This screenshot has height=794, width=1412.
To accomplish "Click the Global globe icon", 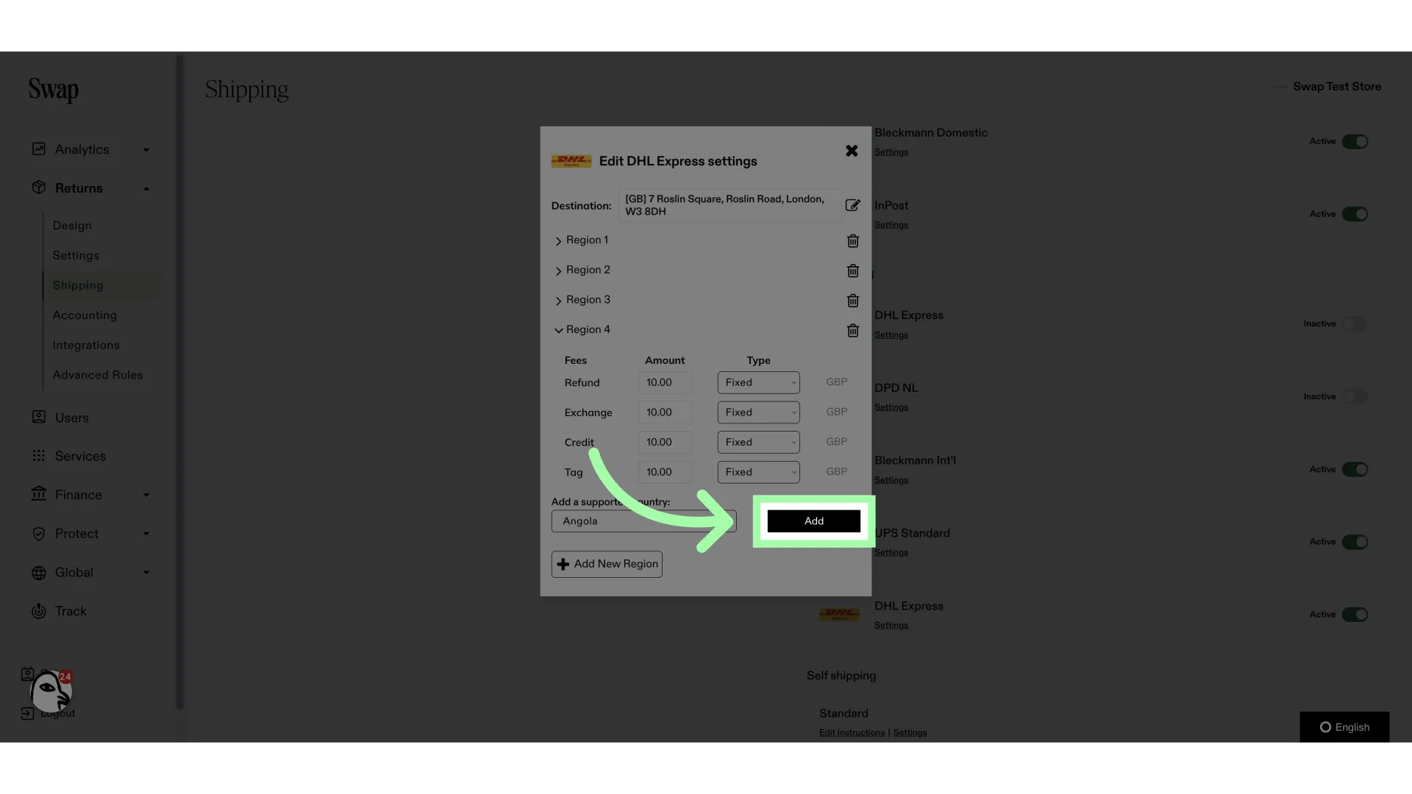I will point(39,573).
